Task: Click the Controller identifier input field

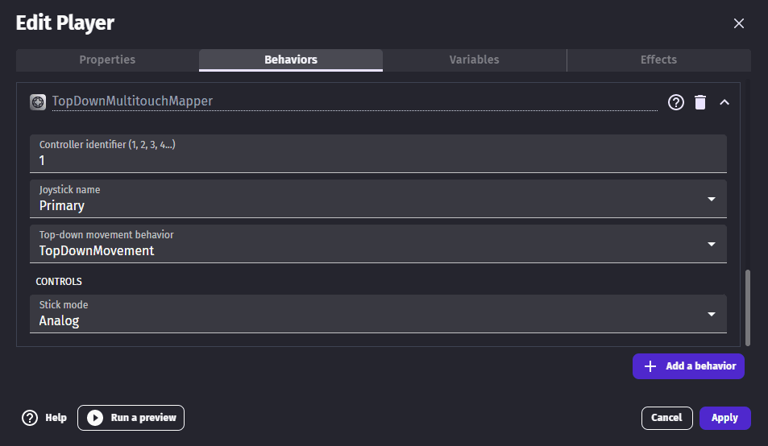Action: (378, 160)
